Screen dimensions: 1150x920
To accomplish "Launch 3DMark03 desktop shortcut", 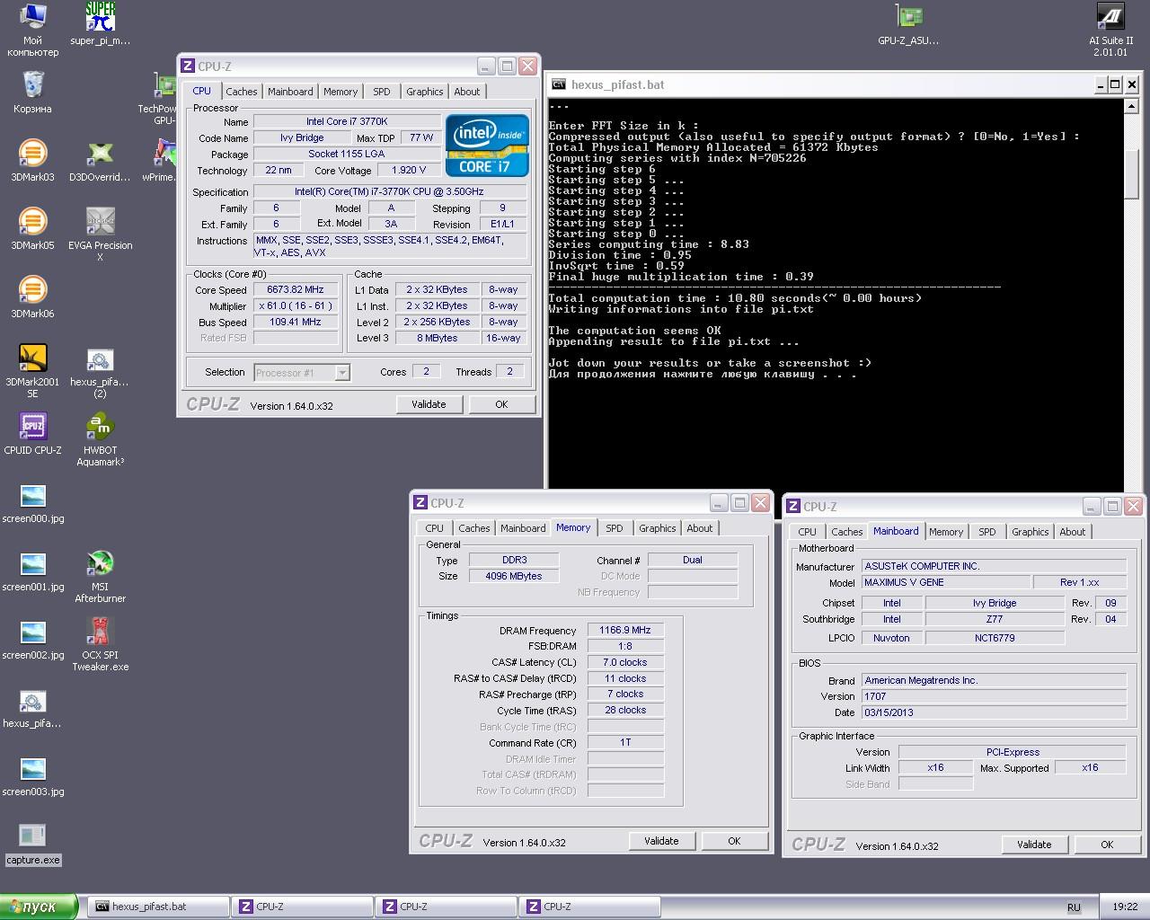I will point(32,160).
